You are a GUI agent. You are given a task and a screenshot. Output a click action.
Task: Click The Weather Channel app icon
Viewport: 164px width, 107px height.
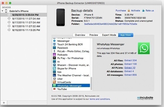pyautogui.click(x=54, y=75)
